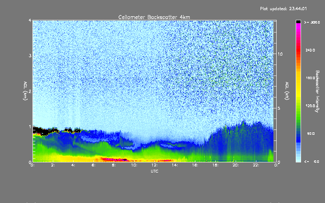The width and height of the screenshot is (325, 203).
Task: Click the '1' tick on the km axis
Action: (30, 127)
